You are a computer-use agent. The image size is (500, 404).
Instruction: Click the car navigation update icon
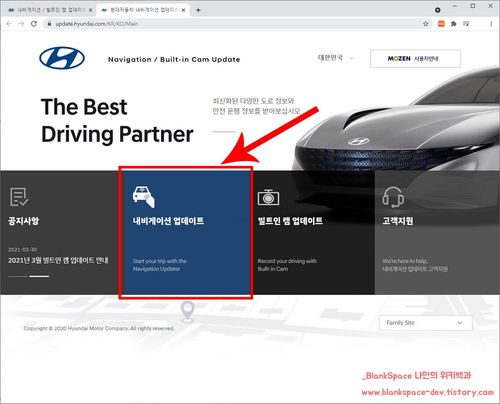(143, 196)
